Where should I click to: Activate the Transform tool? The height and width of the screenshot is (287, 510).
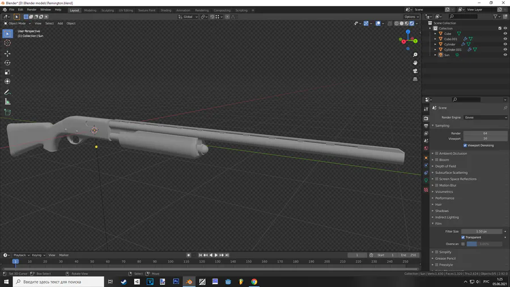tap(7, 82)
